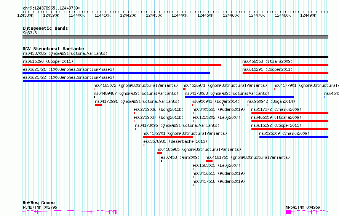
Task: Click the red nsv4172991 variant bar
Action: point(98,105)
